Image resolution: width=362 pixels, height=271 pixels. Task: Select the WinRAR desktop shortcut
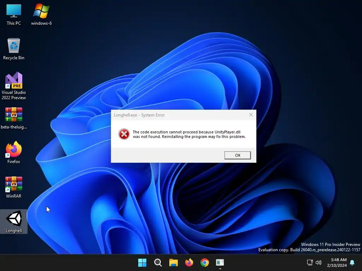(x=14, y=187)
